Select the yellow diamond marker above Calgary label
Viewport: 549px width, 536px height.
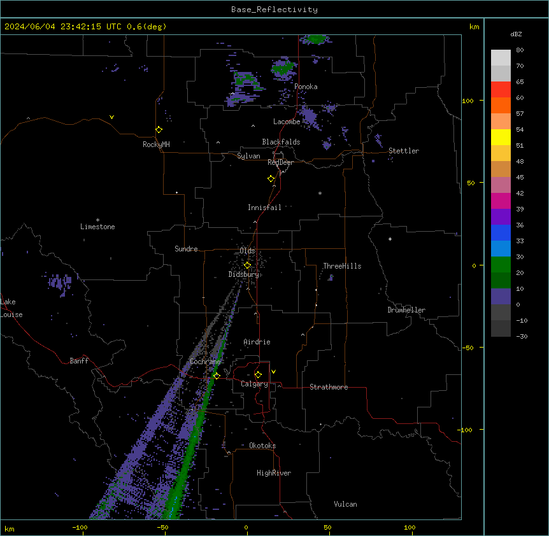click(x=258, y=375)
